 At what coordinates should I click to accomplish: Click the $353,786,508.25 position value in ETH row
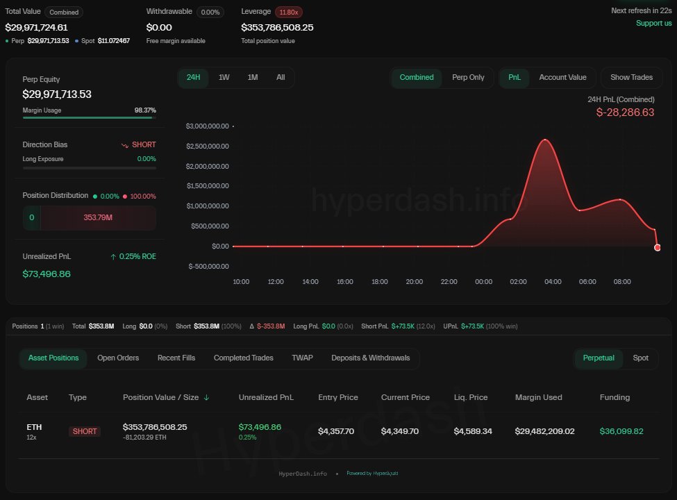tap(155, 427)
